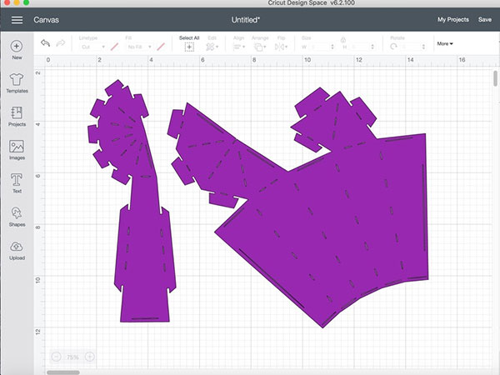Image resolution: width=500 pixels, height=375 pixels.
Task: Click the Undo arrow
Action: point(44,42)
